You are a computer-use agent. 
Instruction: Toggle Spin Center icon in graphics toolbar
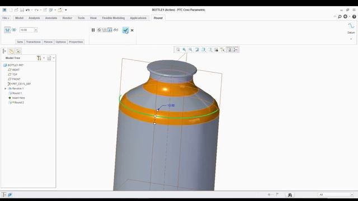pos(235,50)
